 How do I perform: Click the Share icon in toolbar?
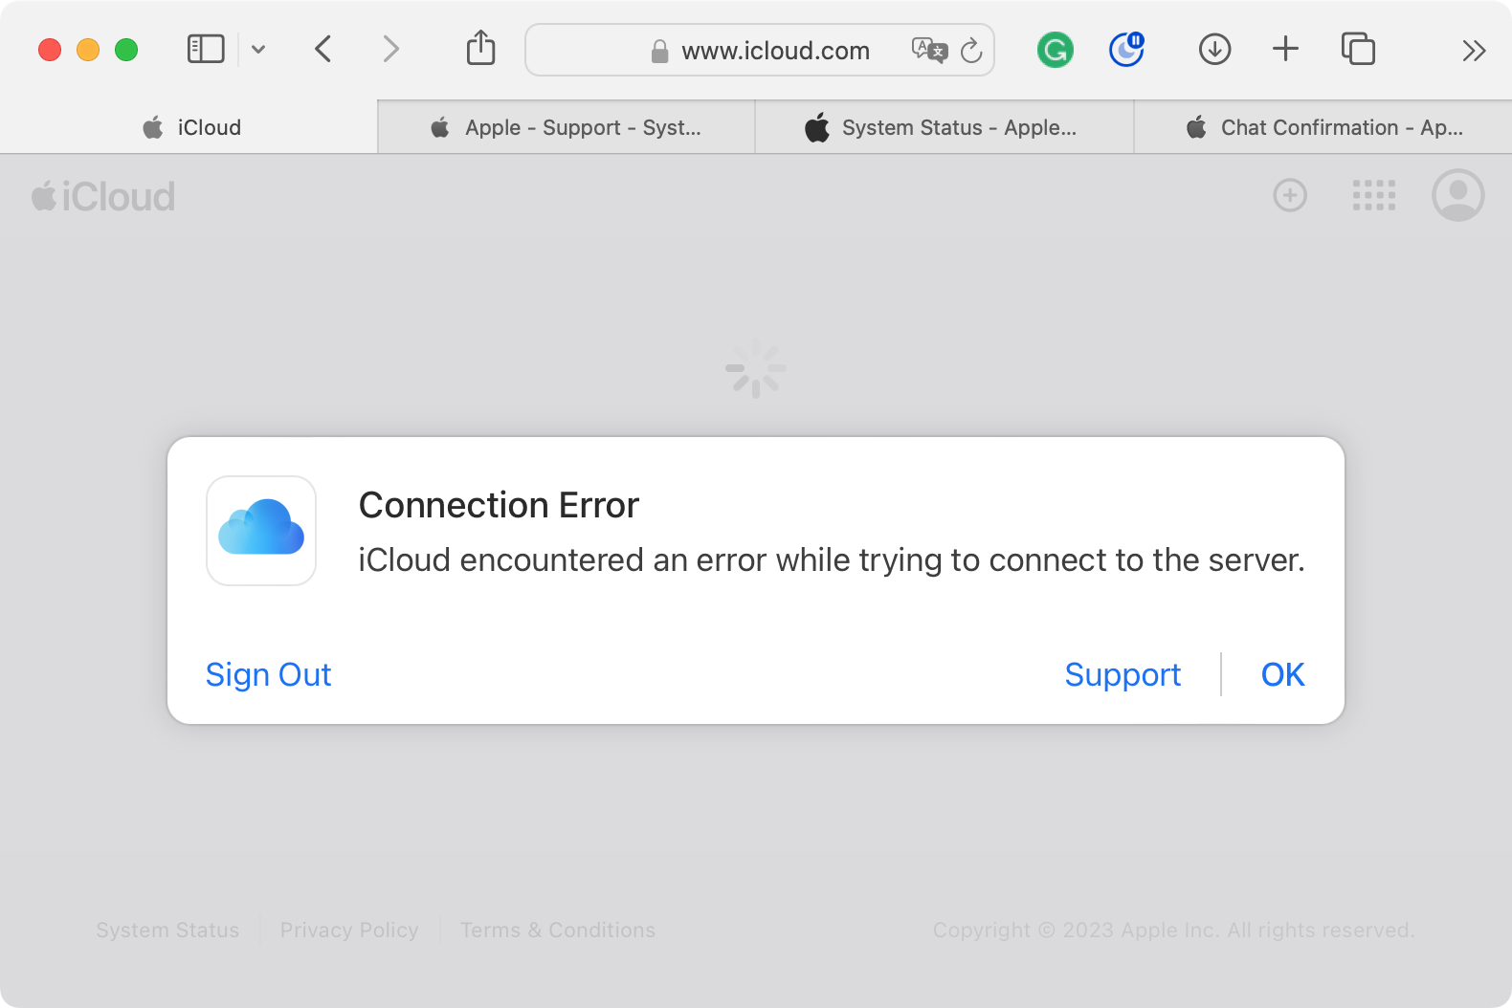point(480,49)
